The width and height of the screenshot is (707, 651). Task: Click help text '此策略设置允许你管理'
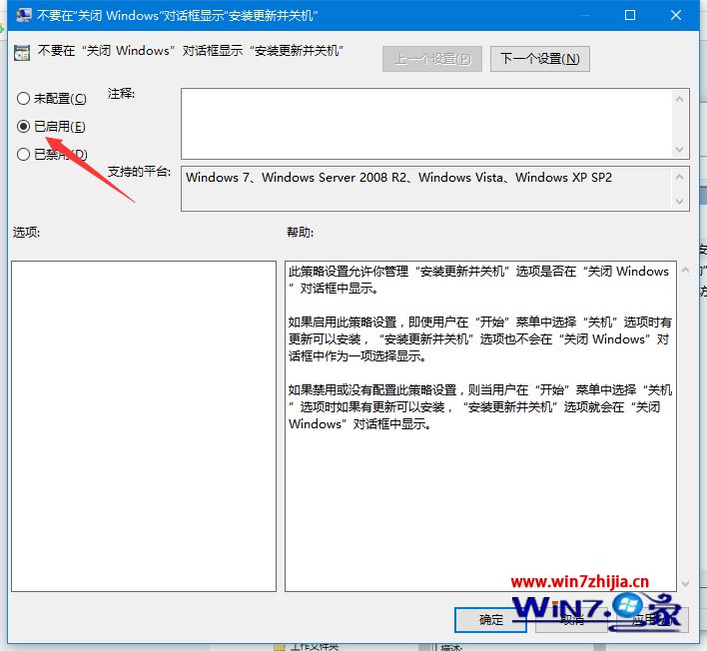[349, 272]
